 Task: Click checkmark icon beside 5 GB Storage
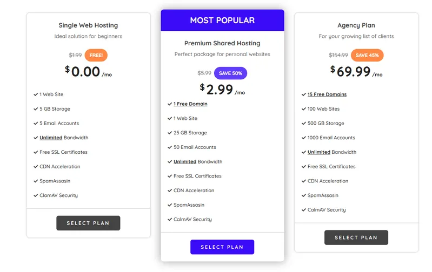(36, 109)
